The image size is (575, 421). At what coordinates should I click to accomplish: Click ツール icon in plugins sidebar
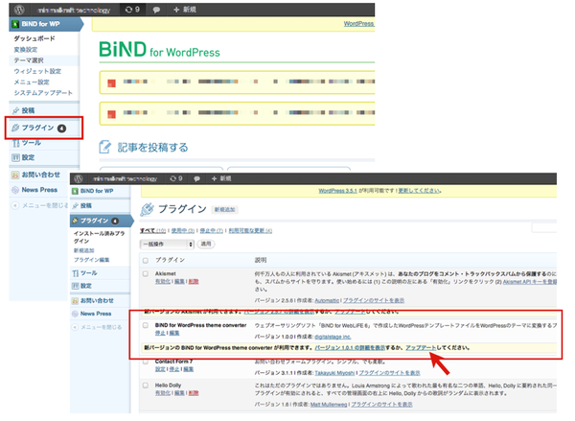(x=75, y=273)
